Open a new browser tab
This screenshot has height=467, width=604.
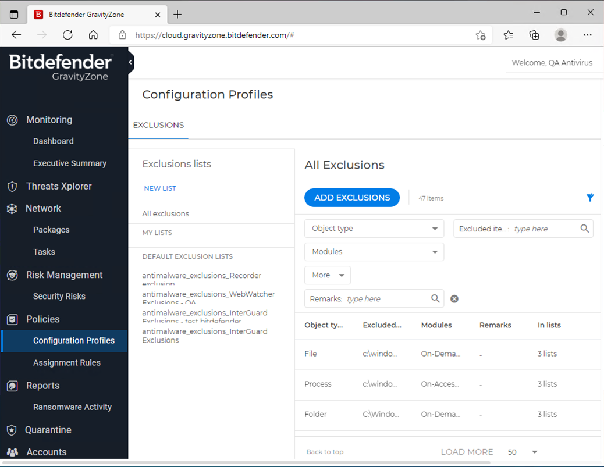coord(177,15)
